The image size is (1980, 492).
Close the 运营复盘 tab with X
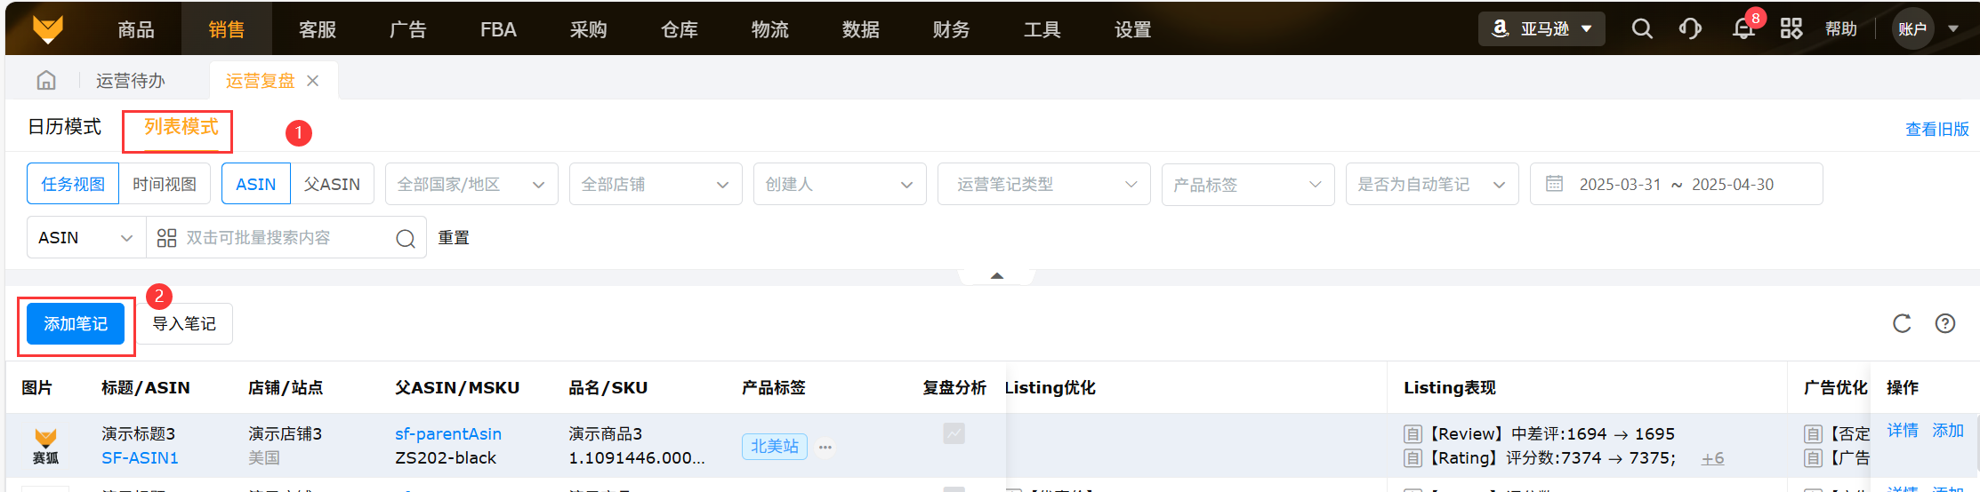click(312, 81)
